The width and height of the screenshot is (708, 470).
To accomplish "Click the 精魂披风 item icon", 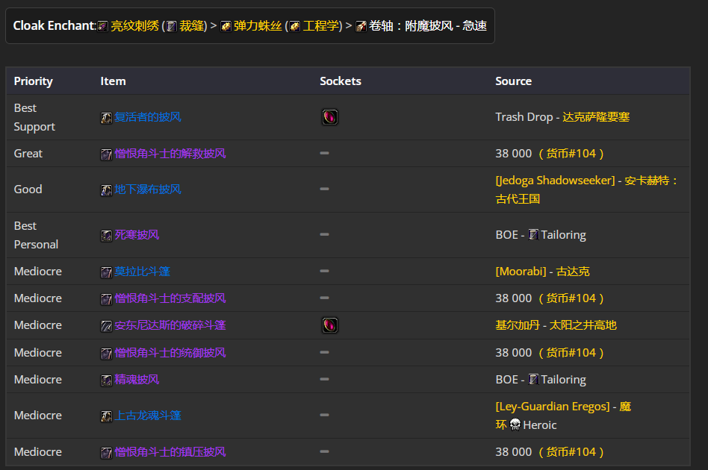I will tap(106, 380).
